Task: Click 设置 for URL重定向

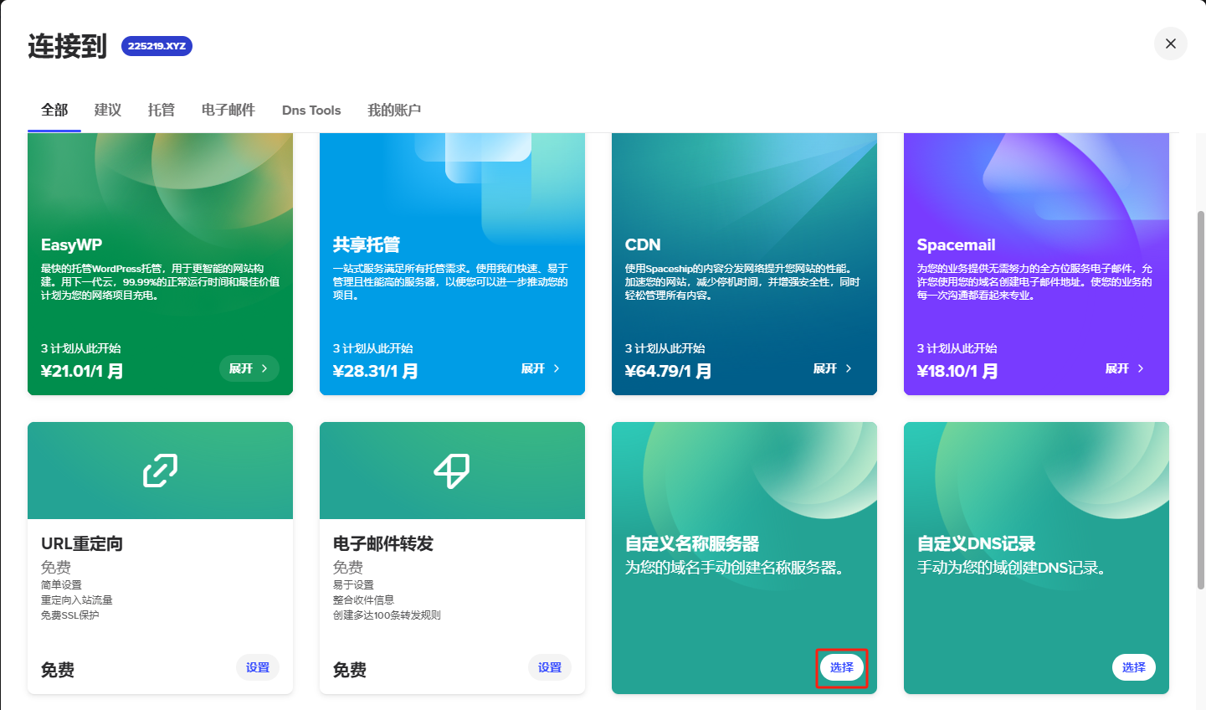Action: click(258, 667)
